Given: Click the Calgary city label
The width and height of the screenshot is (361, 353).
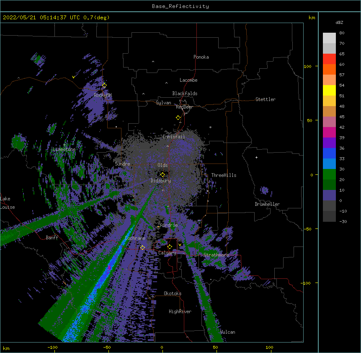Looking at the screenshot, I should coord(168,253).
